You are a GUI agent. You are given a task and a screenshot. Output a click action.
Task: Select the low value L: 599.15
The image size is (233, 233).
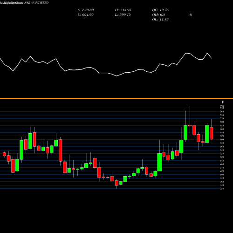click(123, 15)
